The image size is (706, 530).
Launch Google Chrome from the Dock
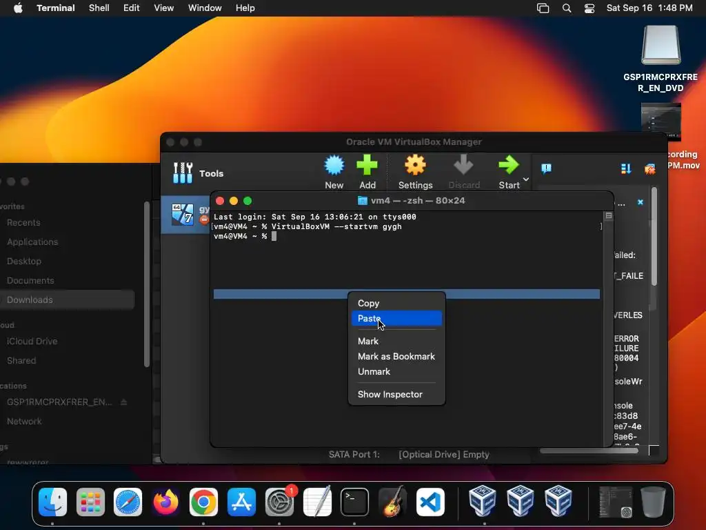click(x=203, y=502)
